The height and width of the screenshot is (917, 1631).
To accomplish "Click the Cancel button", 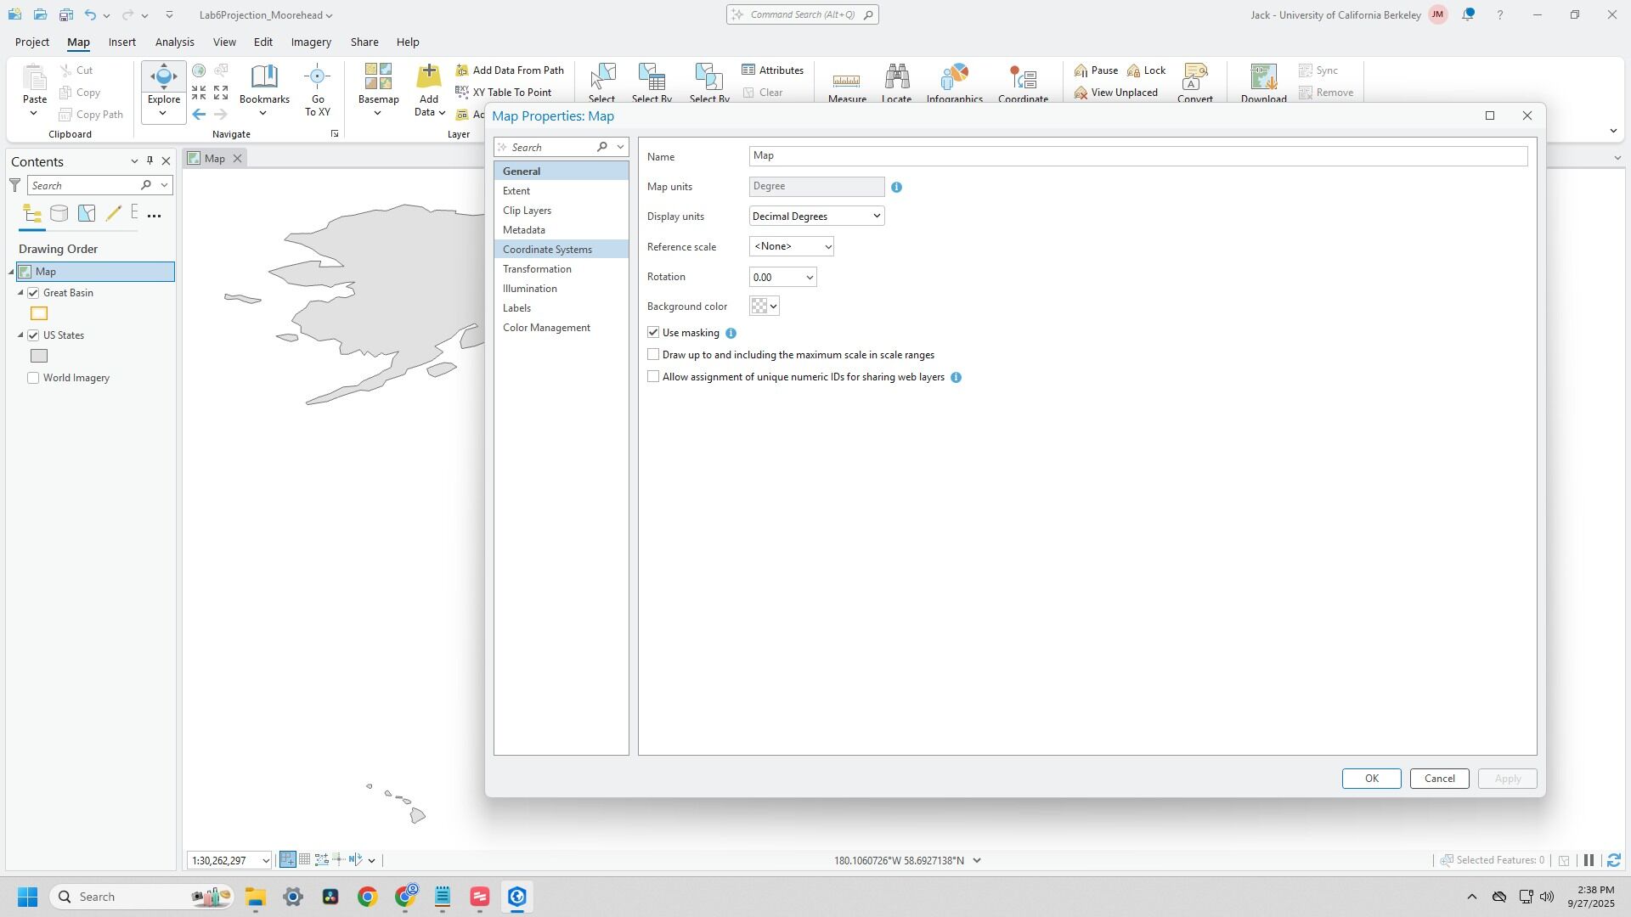I will pos(1439,779).
